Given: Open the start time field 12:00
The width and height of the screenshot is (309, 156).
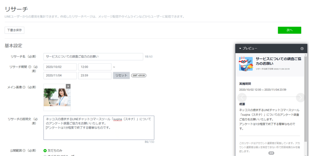Looking at the screenshot, I should (95, 67).
